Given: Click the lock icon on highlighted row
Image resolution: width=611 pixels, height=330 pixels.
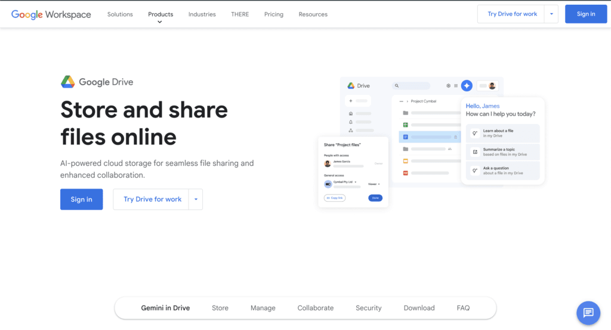Looking at the screenshot, I should coord(455,137).
